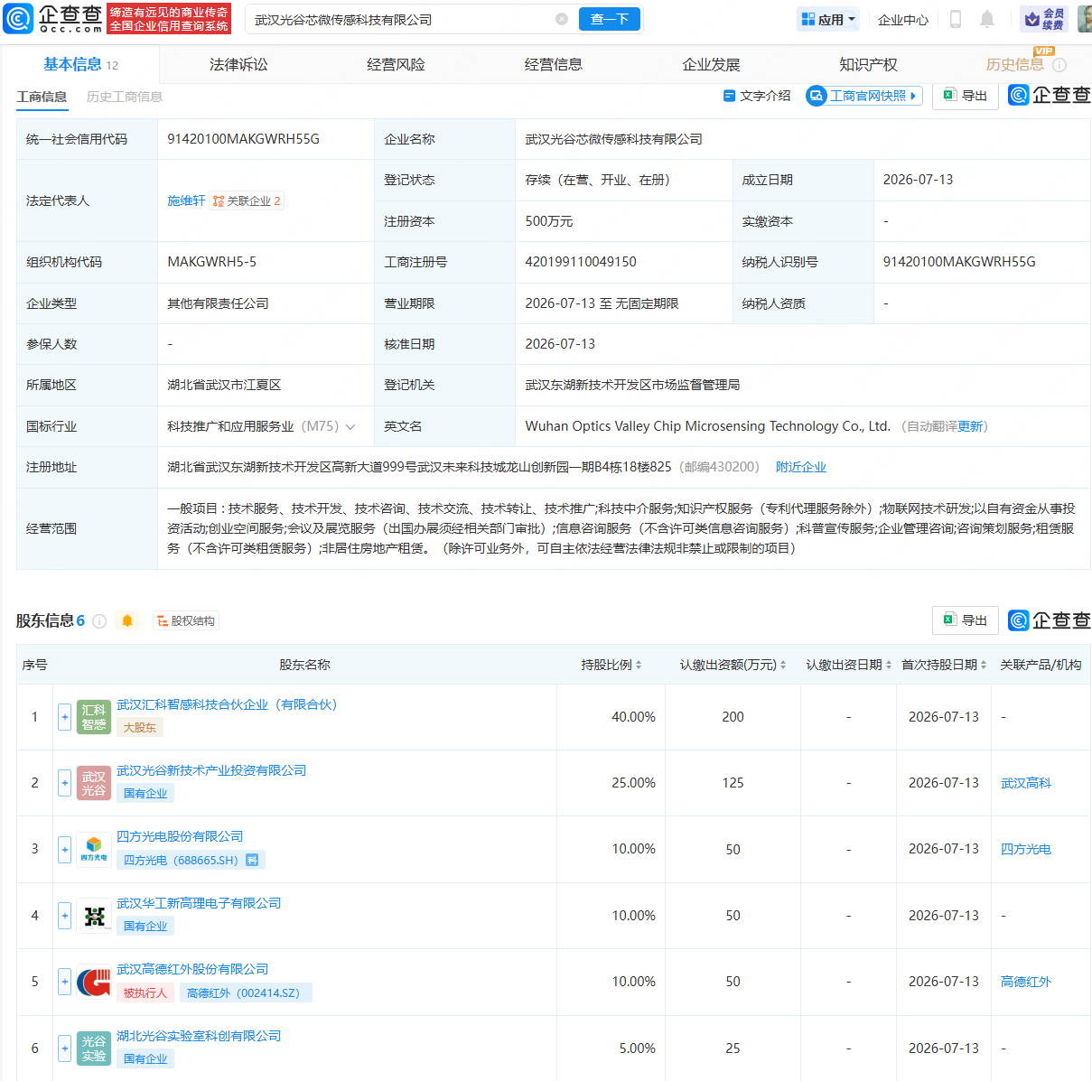Viewport: 1092px width, 1081px height.
Task: Expand row 5 武汉高德红外 plus button
Action: click(64, 982)
